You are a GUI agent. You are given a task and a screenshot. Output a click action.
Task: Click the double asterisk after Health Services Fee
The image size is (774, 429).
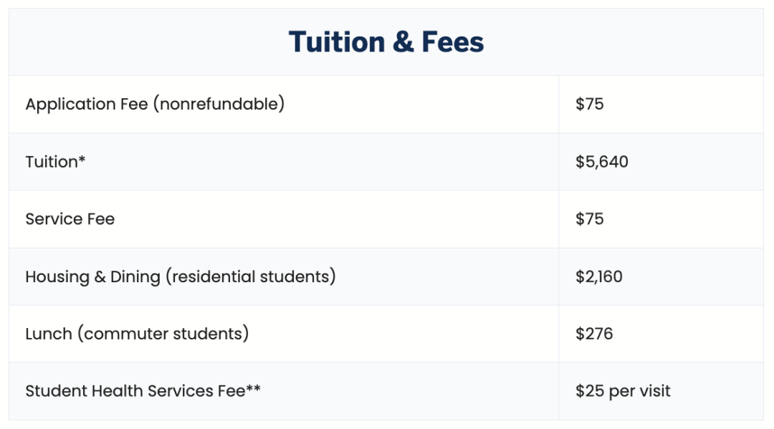coord(254,388)
